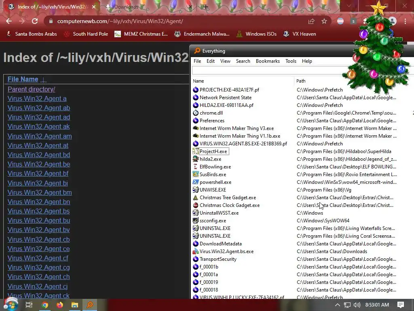
Task: Select Internet Worm Maker Thing V1.1b.exe icon
Action: 196,136
